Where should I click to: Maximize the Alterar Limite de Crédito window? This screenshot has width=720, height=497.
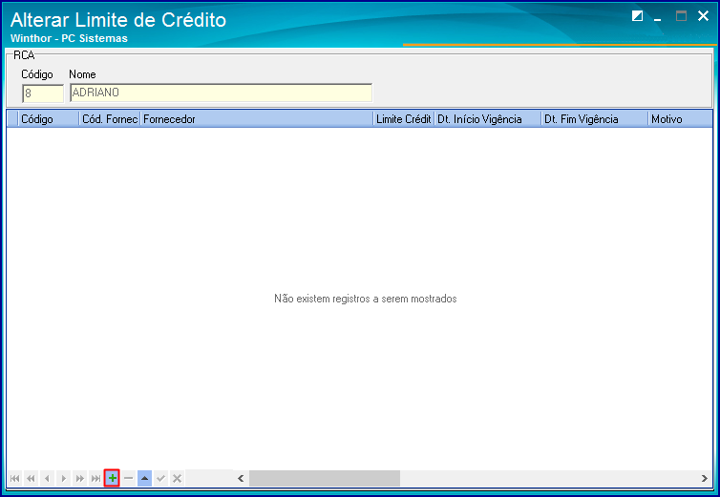point(681,16)
